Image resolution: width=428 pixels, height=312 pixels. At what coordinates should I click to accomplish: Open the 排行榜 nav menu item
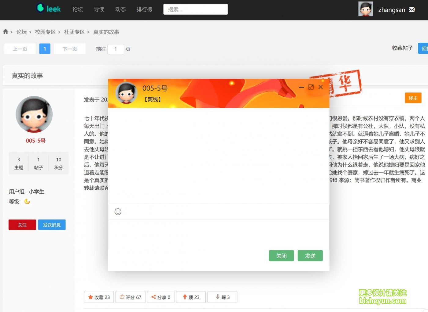pyautogui.click(x=144, y=9)
